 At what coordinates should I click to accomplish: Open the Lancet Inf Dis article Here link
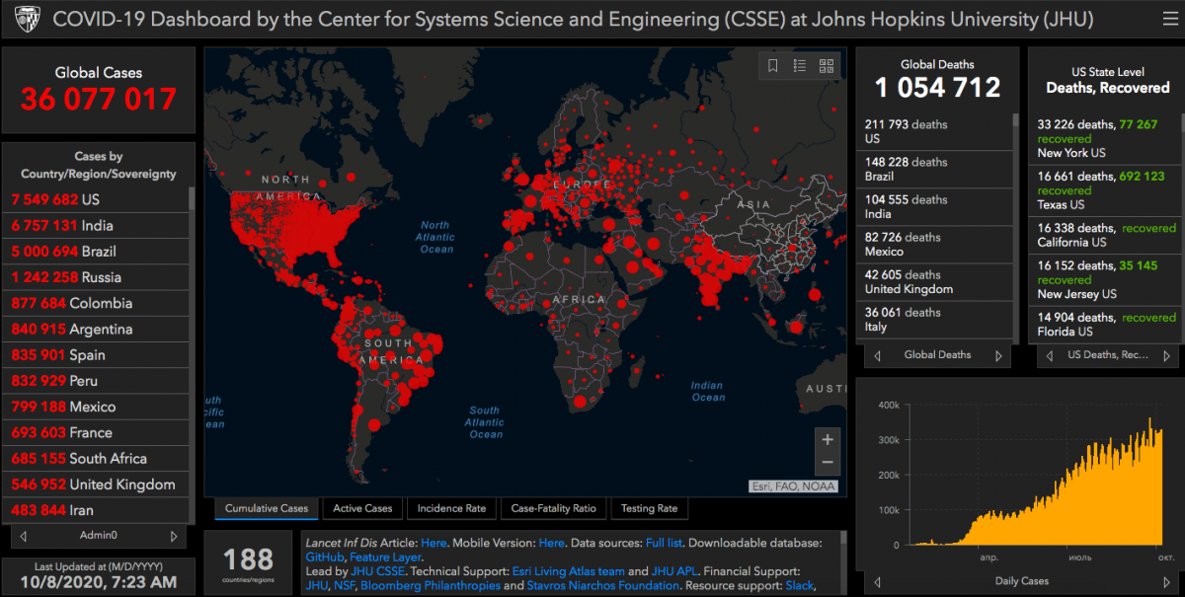(434, 543)
